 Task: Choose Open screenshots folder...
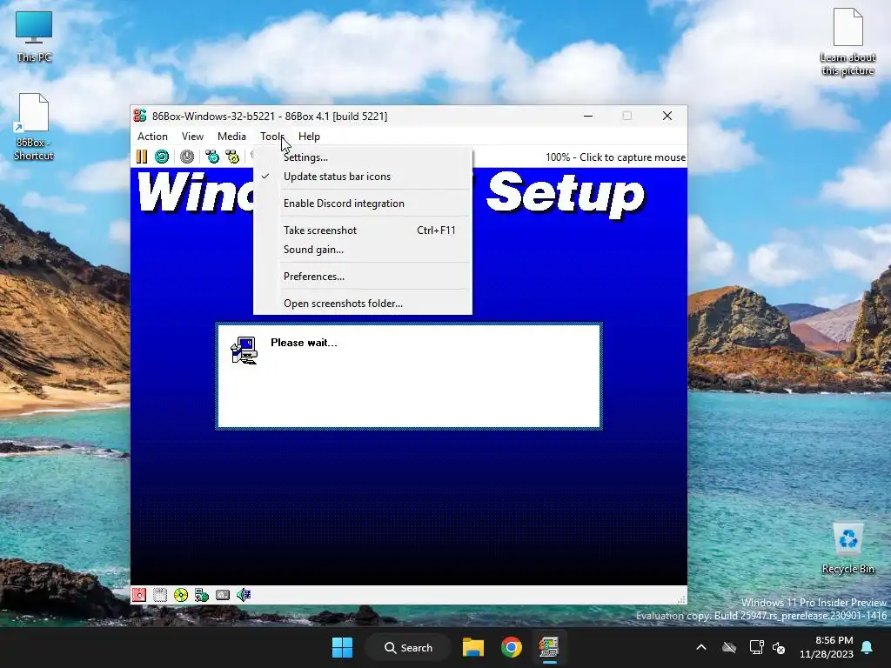[363, 304]
